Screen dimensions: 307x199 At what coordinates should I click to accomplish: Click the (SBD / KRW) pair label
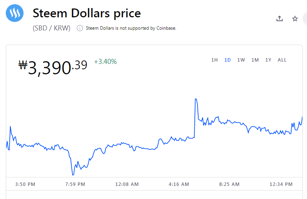52,28
